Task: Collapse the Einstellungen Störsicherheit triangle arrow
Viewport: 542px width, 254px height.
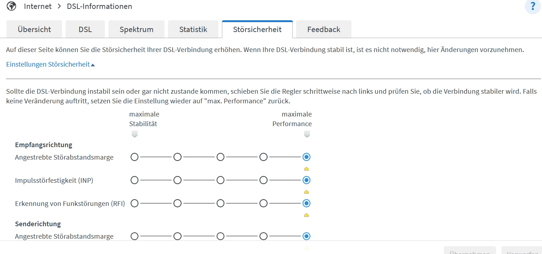Action: 93,65
